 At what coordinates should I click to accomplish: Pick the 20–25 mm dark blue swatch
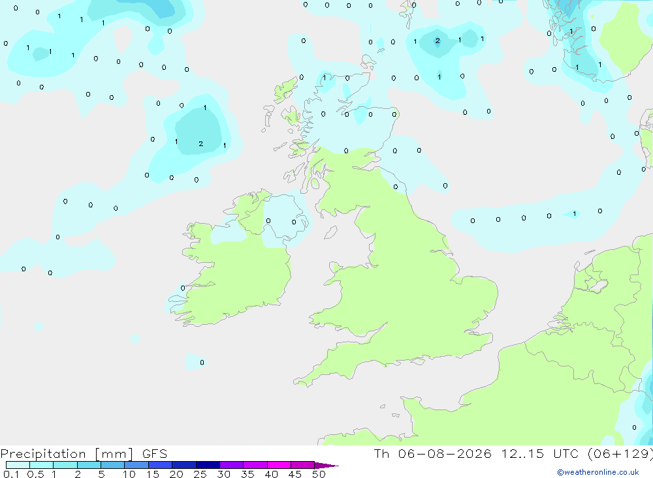click(x=183, y=465)
